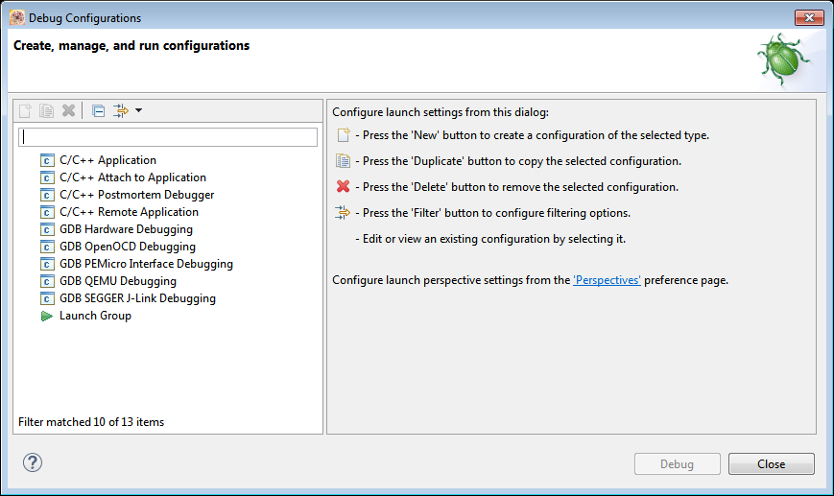Open the Filter dropdown arrow menu
This screenshot has height=496, width=834.
point(138,111)
